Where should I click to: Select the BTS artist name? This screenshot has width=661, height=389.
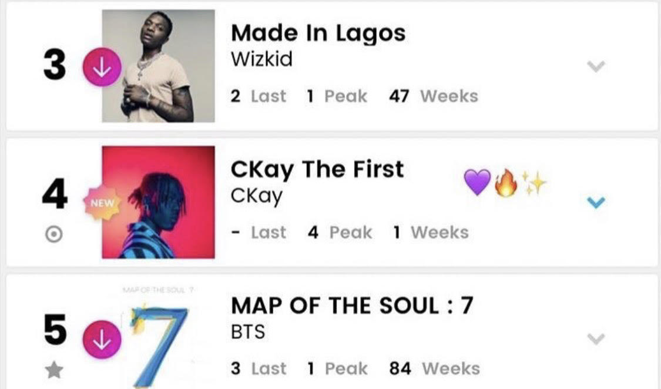pos(246,331)
